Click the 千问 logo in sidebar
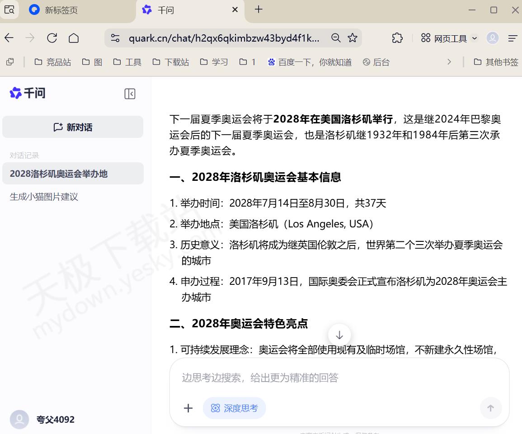 point(28,93)
